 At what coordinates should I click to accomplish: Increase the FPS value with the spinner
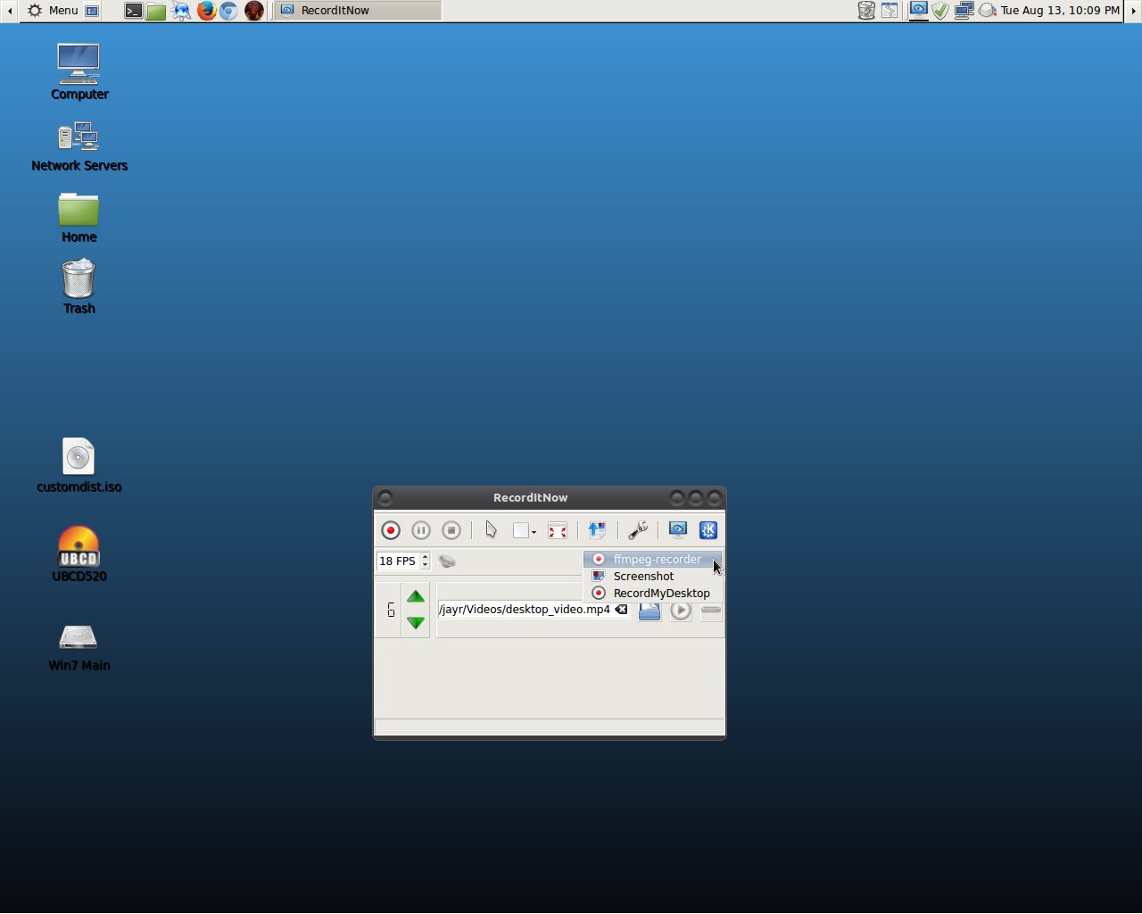(424, 557)
